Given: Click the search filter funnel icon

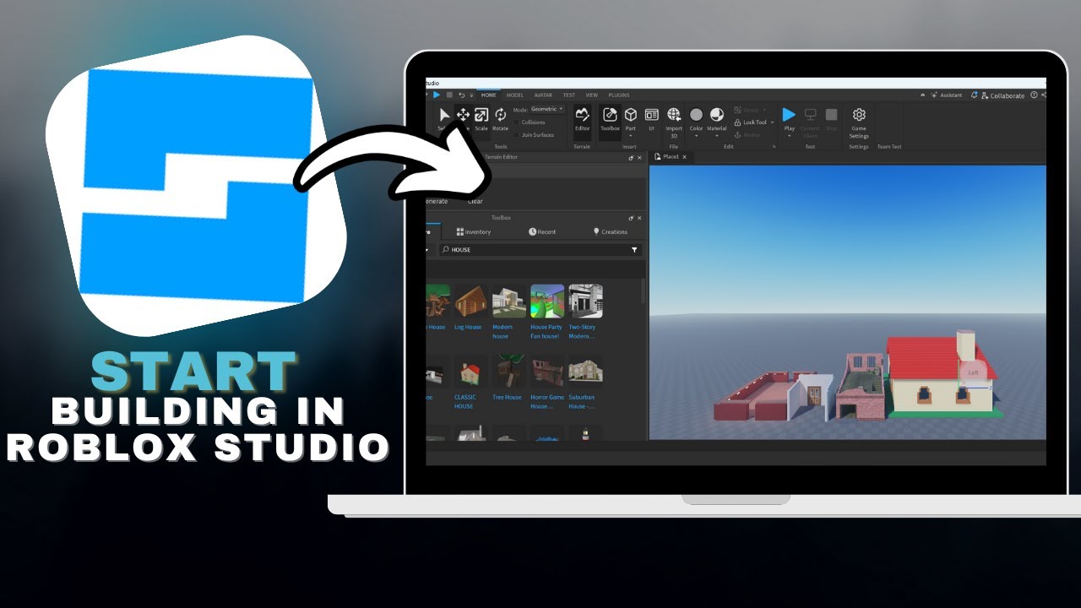Looking at the screenshot, I should (x=634, y=250).
